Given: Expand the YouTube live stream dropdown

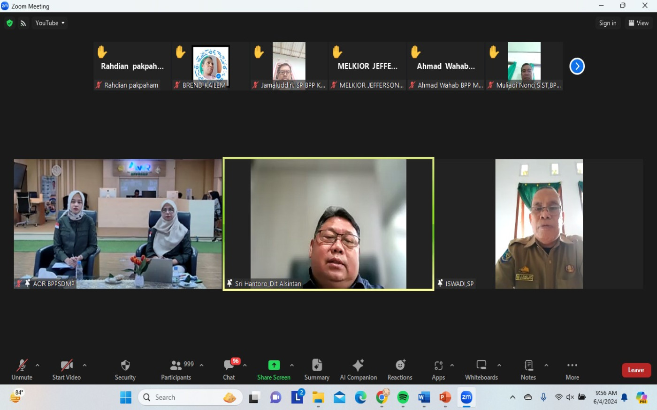Looking at the screenshot, I should point(50,23).
